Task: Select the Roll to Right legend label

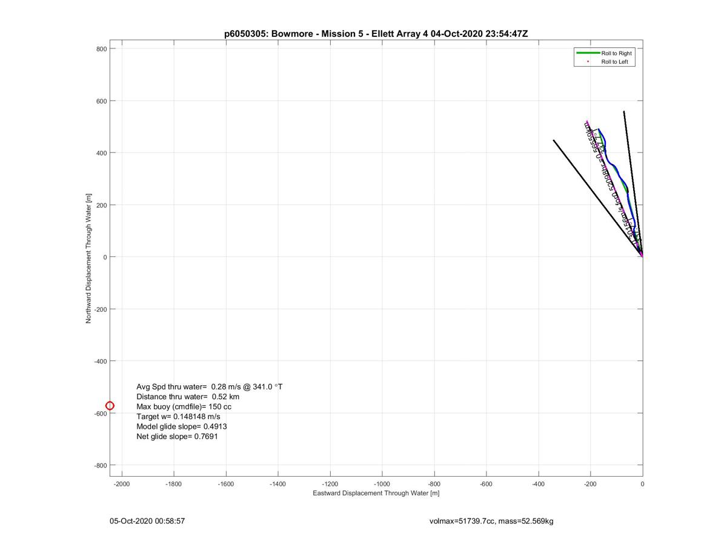Action: (x=616, y=53)
